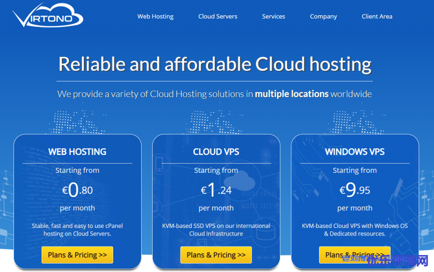Open the Web Hosting menu item
This screenshot has width=434, height=272.
[155, 17]
